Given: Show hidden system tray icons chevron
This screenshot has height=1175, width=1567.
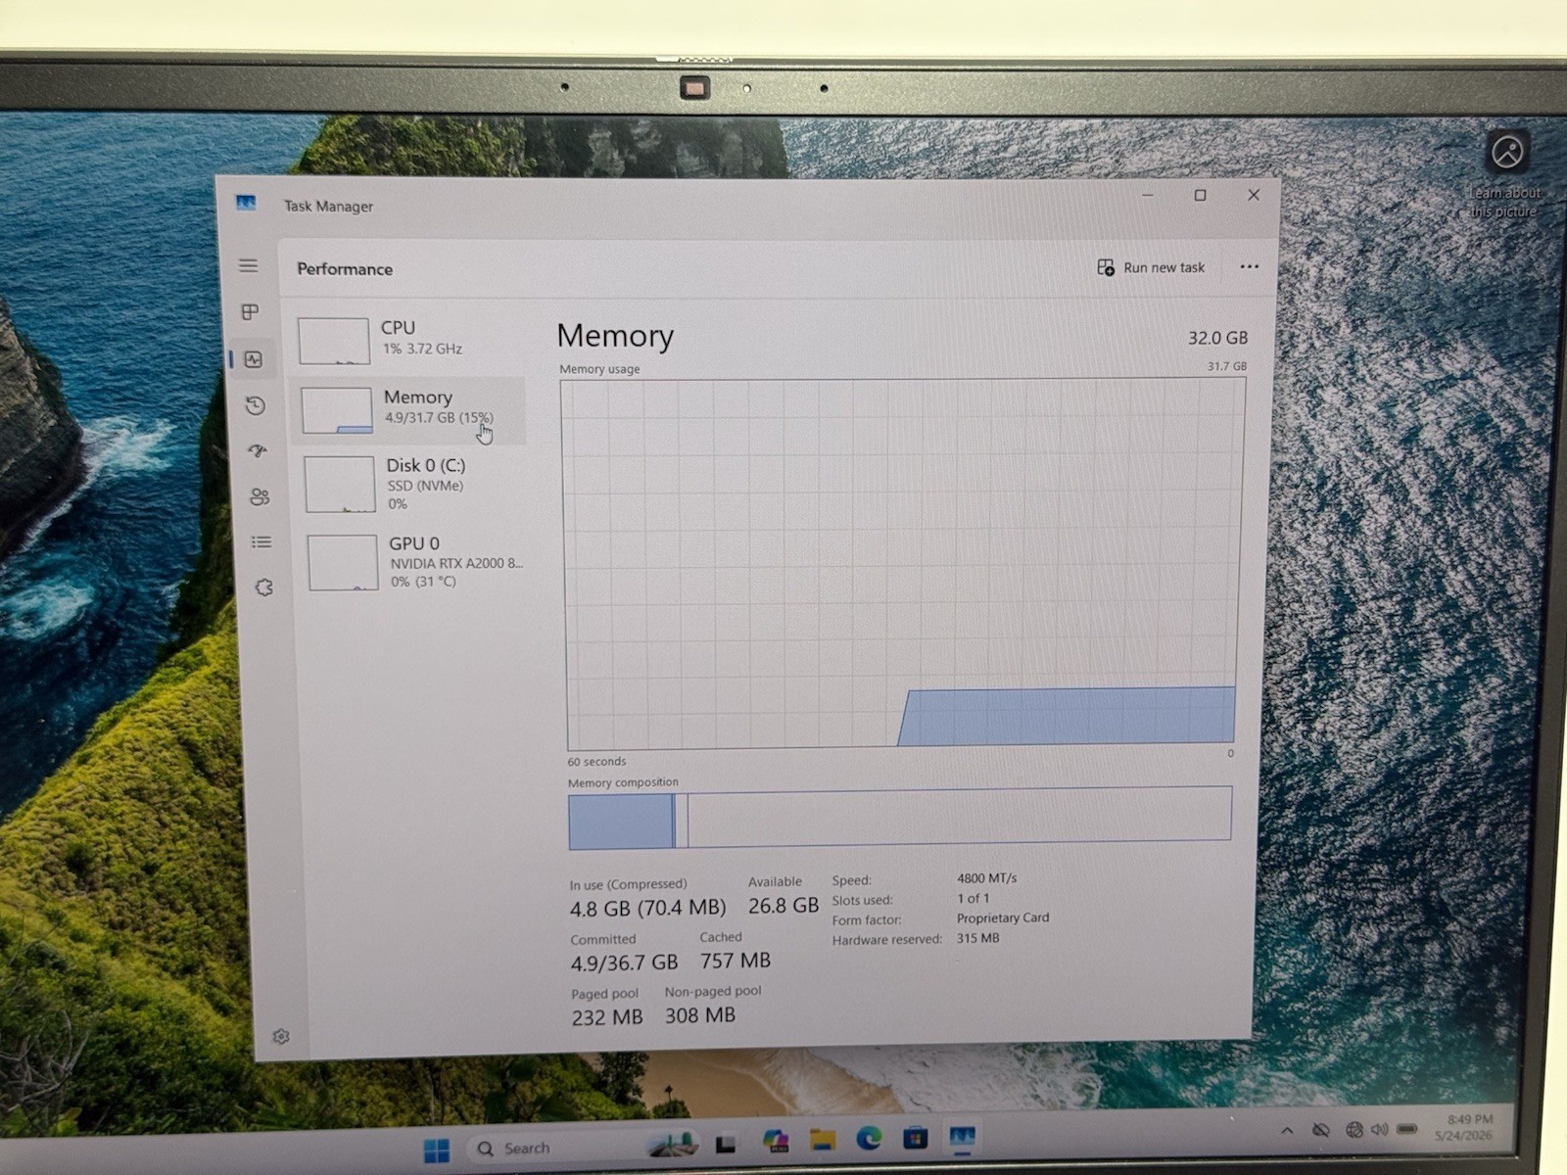Looking at the screenshot, I should (1287, 1131).
